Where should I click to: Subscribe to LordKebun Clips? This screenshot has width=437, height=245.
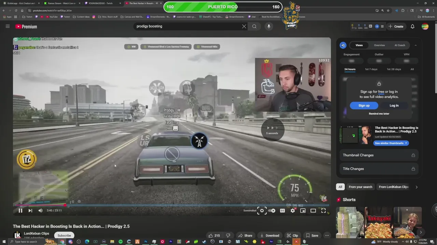click(x=64, y=235)
